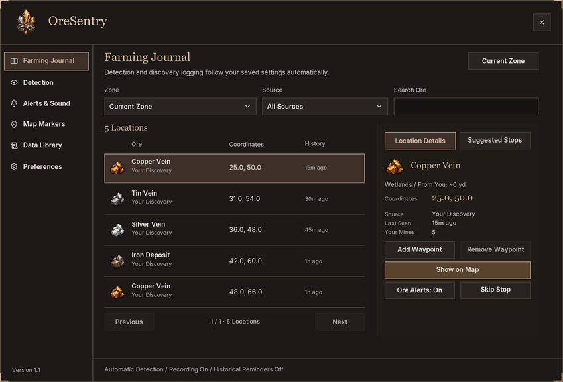563x382 pixels.
Task: Open the Detection section
Action: click(46, 83)
